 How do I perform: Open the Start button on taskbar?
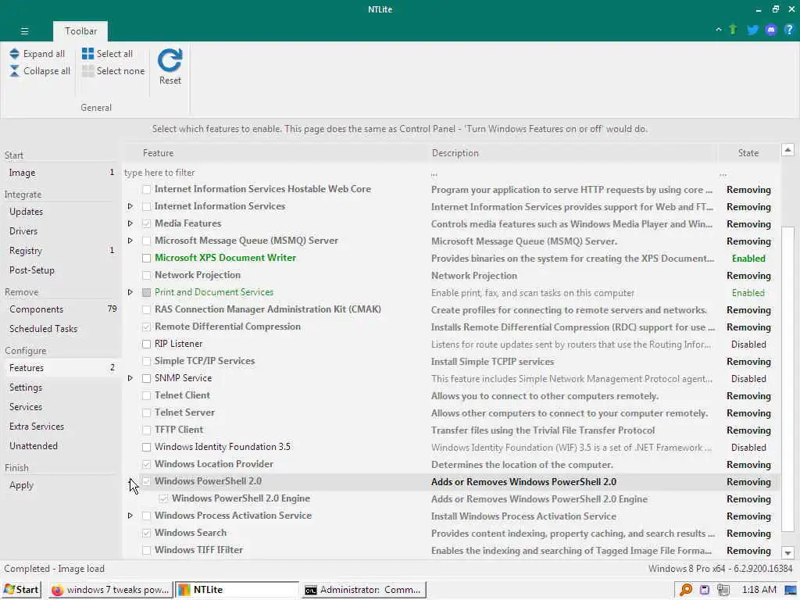(x=21, y=590)
